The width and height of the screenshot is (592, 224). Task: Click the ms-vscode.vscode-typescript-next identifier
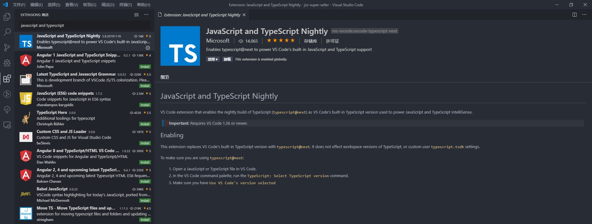pos(365,31)
